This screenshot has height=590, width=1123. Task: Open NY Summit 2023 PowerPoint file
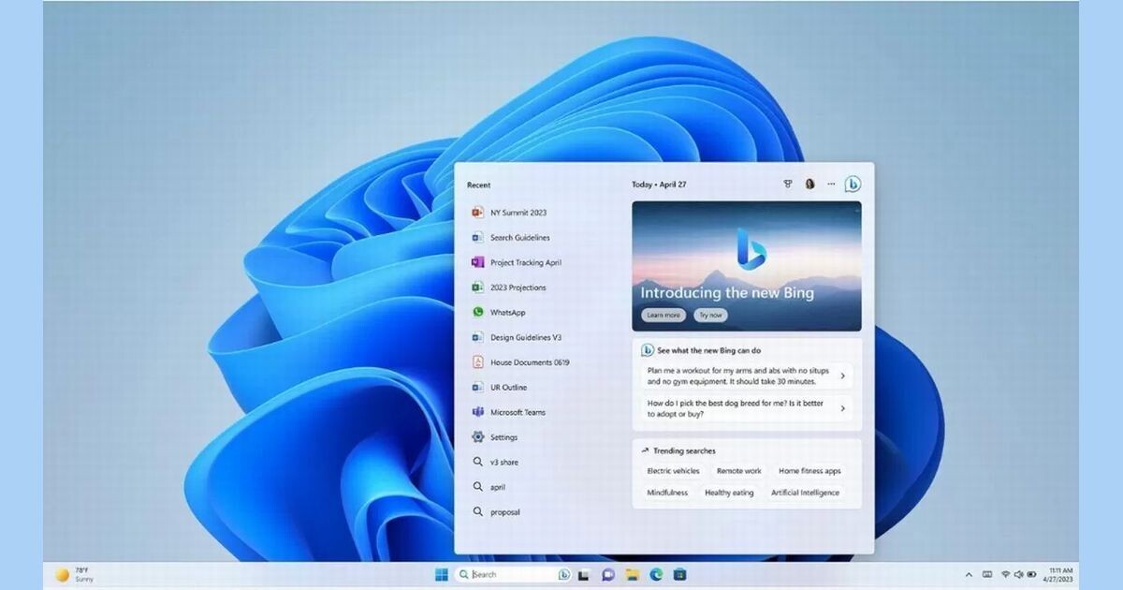tap(511, 213)
